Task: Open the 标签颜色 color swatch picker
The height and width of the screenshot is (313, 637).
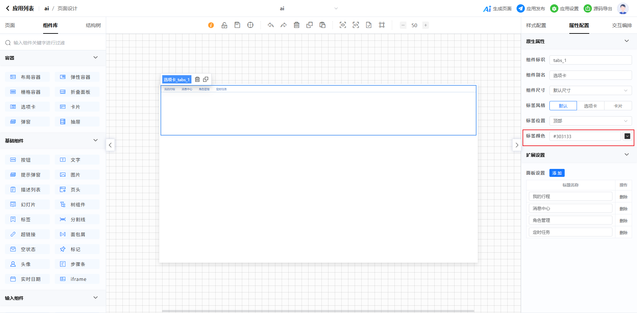Action: [x=627, y=136]
